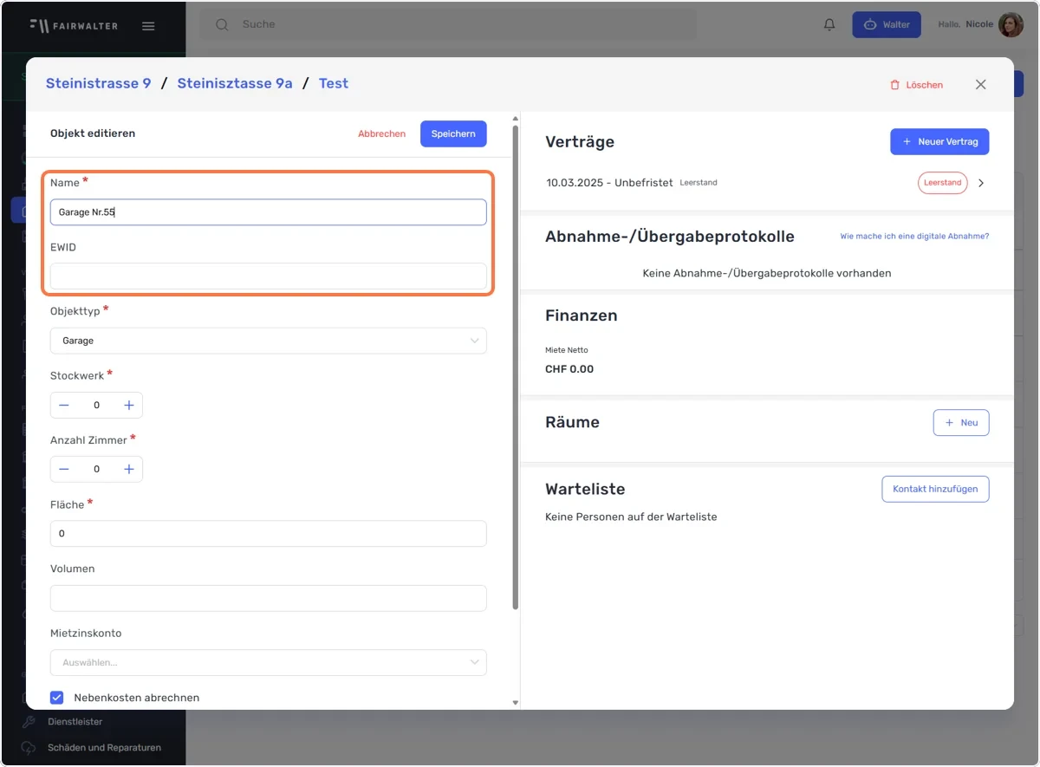The height and width of the screenshot is (767, 1040).
Task: Click the EWID input field
Action: pos(269,276)
